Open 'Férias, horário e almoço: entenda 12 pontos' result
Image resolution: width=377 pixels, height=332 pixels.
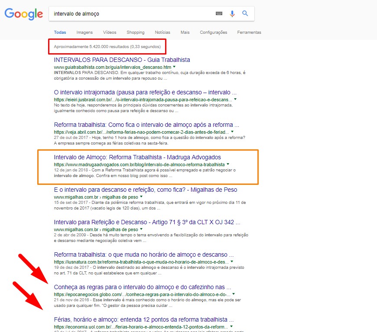click(144, 319)
